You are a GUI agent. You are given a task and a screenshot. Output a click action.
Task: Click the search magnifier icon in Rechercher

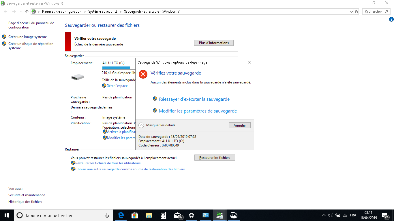click(x=387, y=12)
